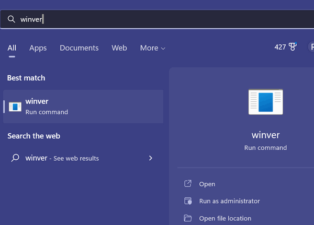The image size is (314, 225).
Task: Expand web results chevron arrow
Action: click(x=151, y=158)
